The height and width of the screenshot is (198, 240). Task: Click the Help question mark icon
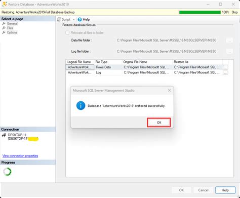(x=79, y=19)
